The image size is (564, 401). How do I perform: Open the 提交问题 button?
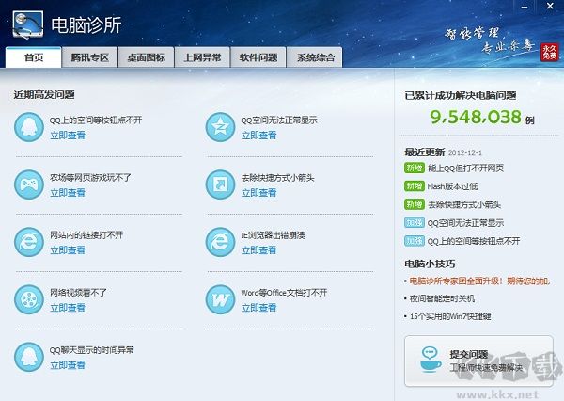(x=478, y=361)
